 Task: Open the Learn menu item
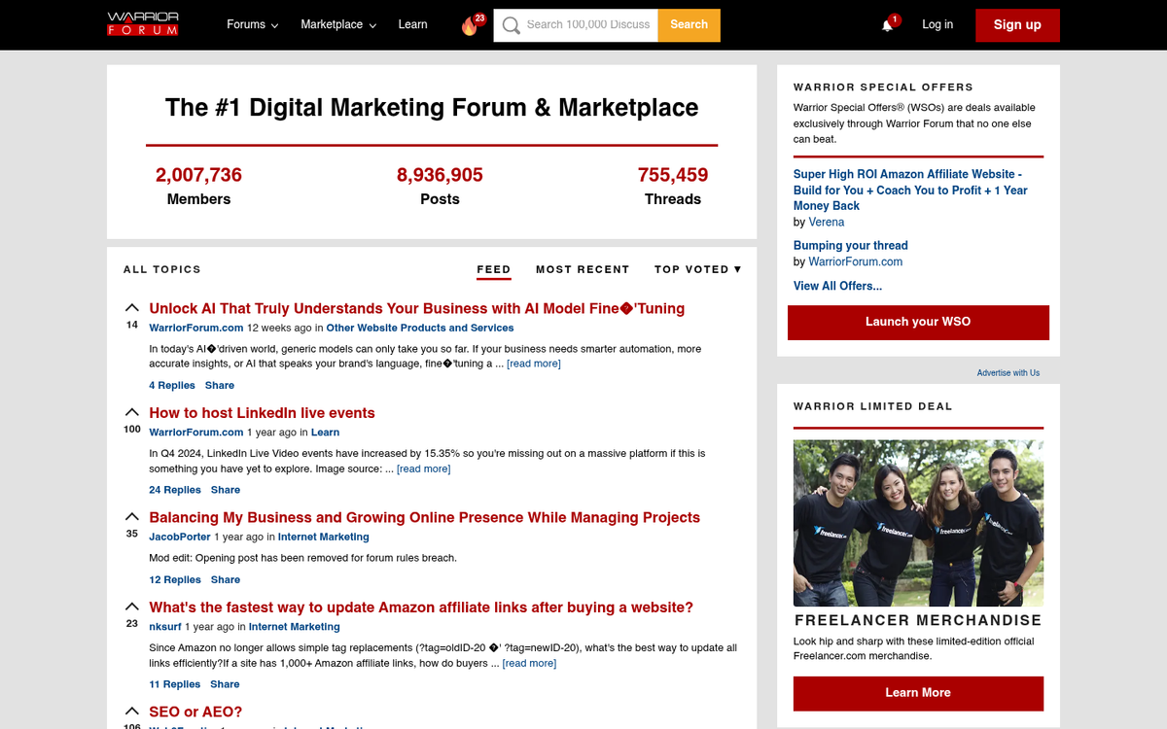point(412,24)
